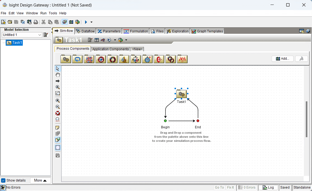
Task: Select the Process Components palette tab
Action: pos(73,49)
